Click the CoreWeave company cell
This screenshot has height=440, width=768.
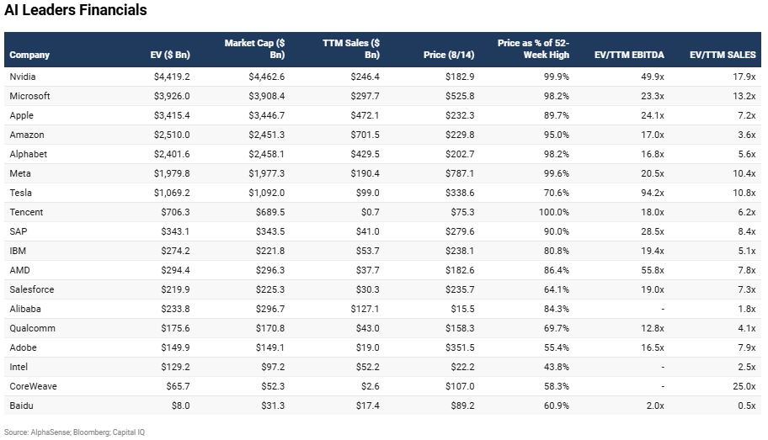[31, 386]
